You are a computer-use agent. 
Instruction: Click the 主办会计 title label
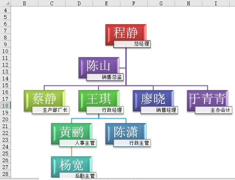[x=213, y=110]
